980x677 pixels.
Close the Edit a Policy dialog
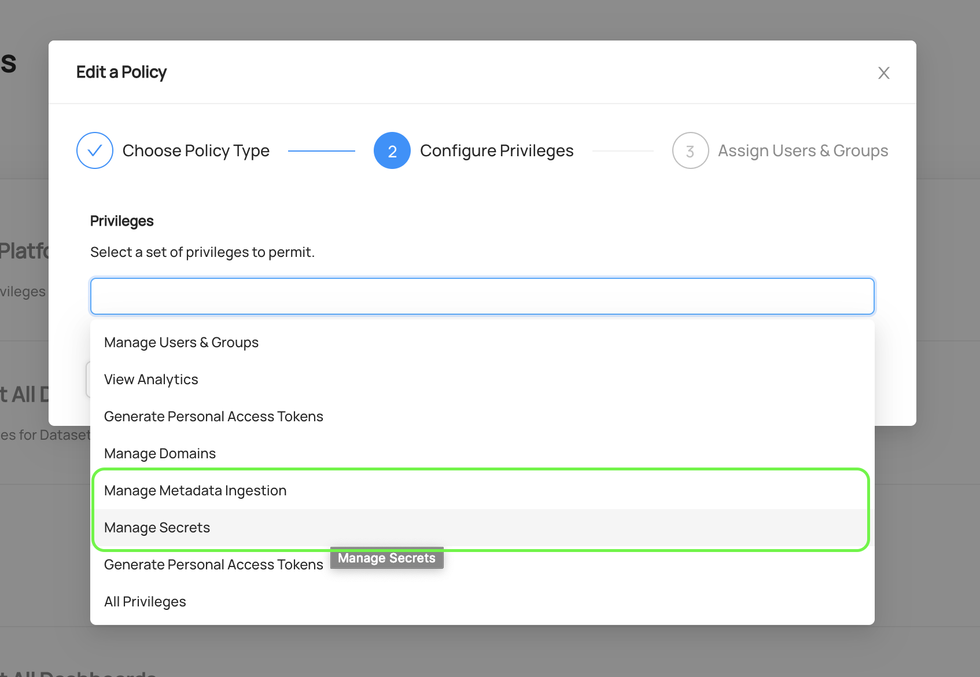tap(883, 73)
